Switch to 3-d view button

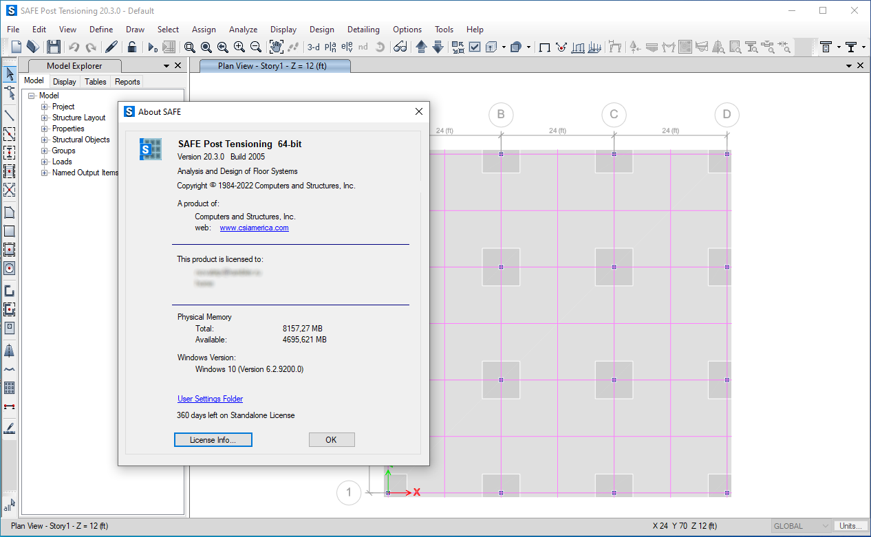[314, 47]
